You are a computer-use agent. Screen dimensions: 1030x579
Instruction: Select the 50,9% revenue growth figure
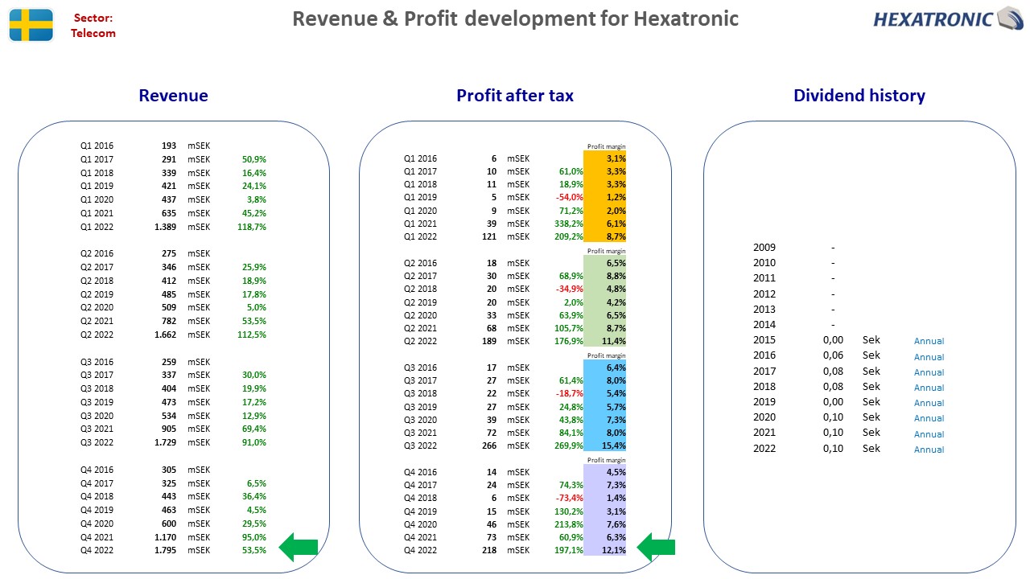tap(254, 159)
